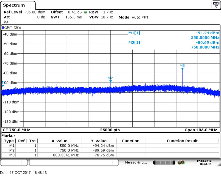Click the Span 405.0 MHz label
This screenshot has width=221, height=179.
pos(201,130)
